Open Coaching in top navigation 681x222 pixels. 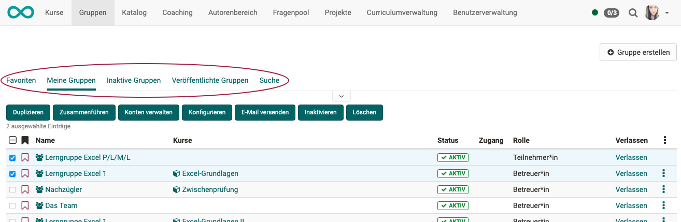[x=177, y=12]
